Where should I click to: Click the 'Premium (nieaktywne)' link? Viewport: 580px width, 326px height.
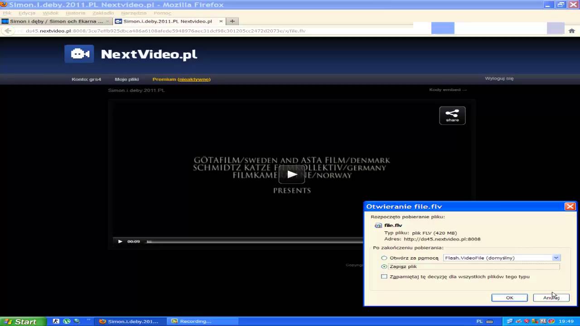coord(181,79)
